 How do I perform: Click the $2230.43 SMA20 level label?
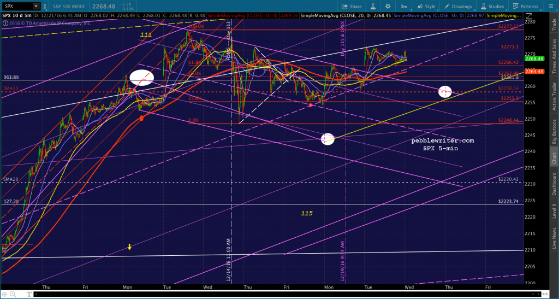(x=508, y=179)
